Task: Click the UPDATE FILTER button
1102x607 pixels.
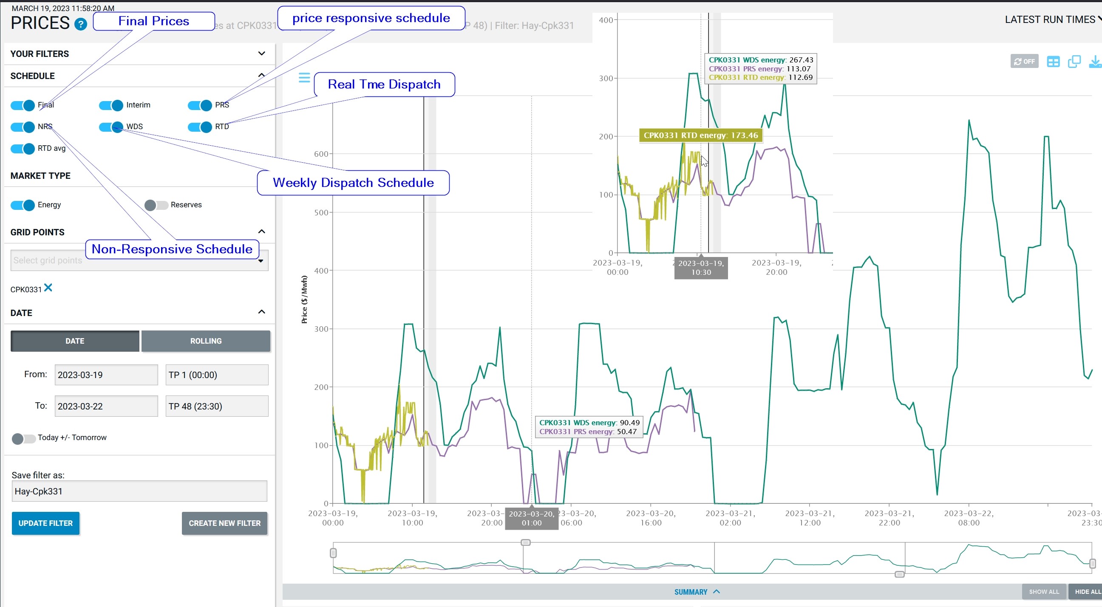Action: click(x=45, y=523)
